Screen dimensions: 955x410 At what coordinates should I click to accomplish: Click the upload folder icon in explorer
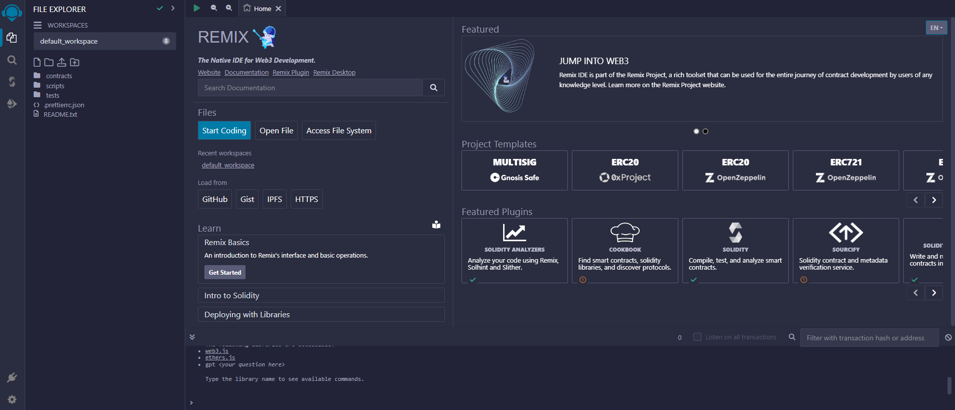point(74,62)
